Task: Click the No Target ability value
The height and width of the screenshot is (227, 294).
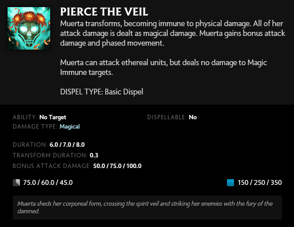Action: pos(52,117)
